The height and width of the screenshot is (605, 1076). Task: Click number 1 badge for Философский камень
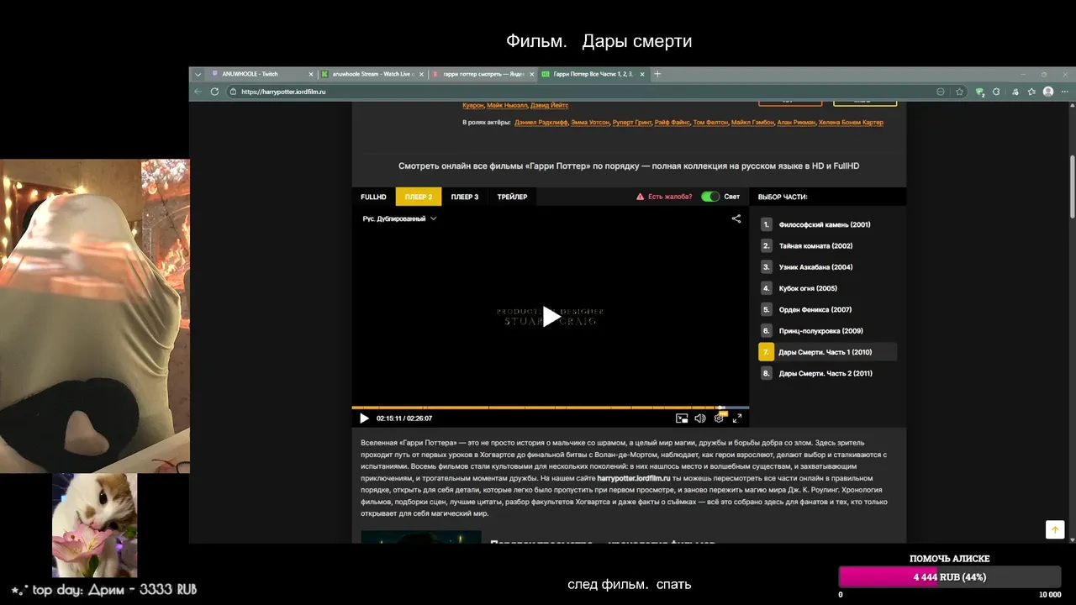tap(767, 224)
